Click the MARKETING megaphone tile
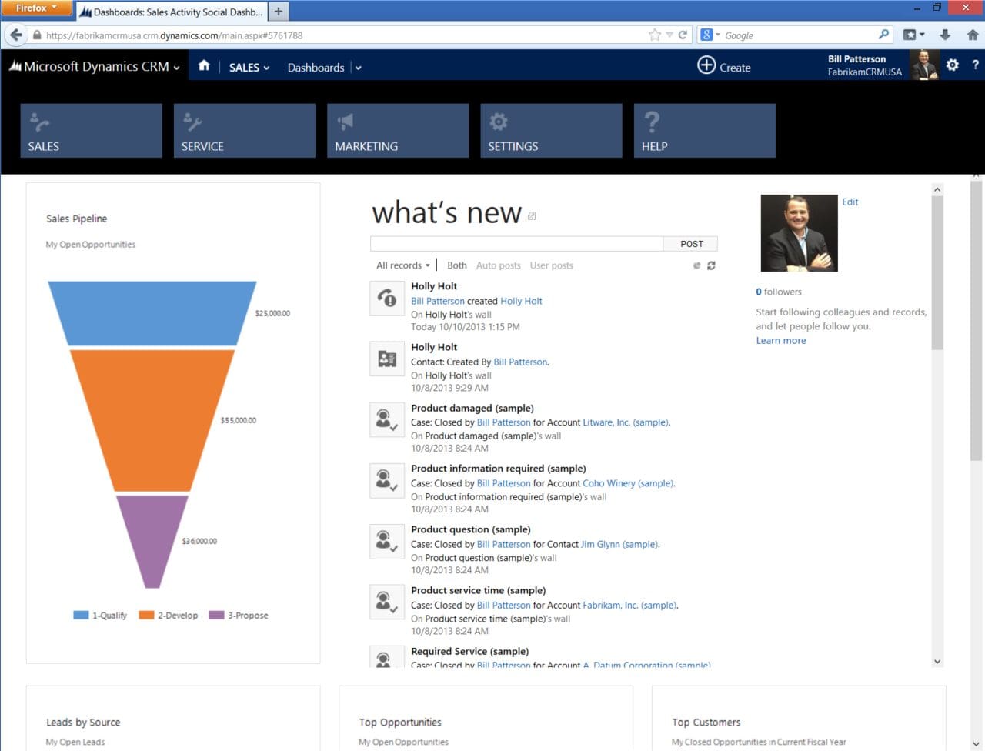Screen dimensions: 985x751 point(398,130)
